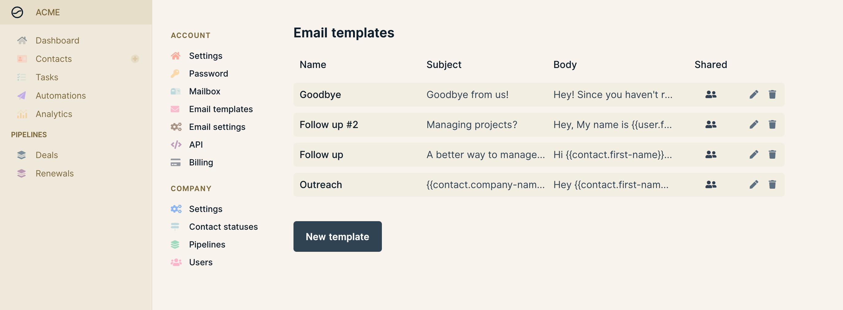
Task: Toggle sharing on the Follow up template
Action: coord(711,154)
